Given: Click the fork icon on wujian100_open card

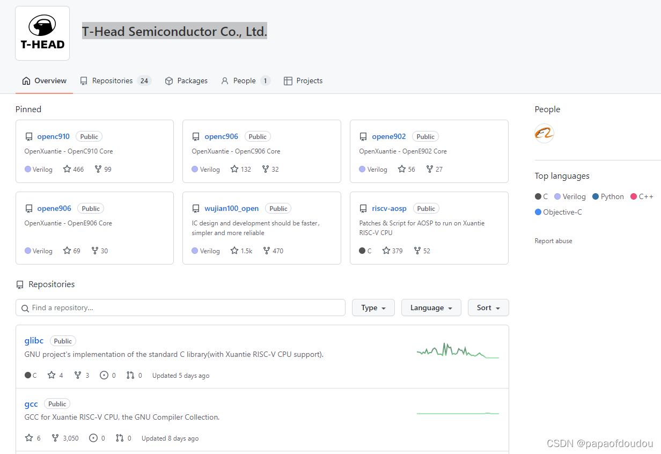Looking at the screenshot, I should 267,251.
